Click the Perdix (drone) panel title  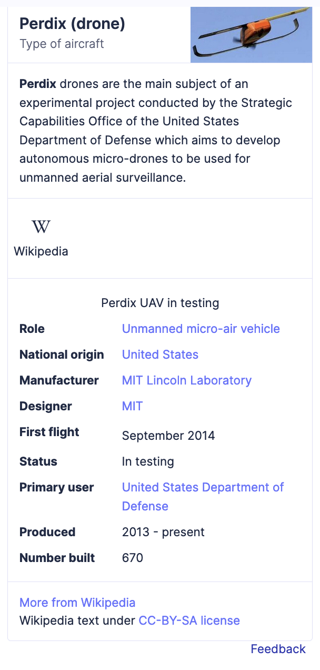tap(72, 23)
